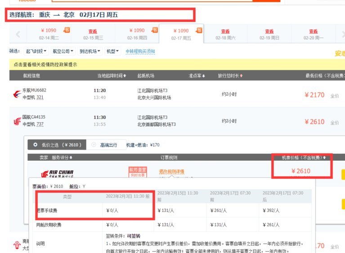Click low-price badge on 02-16 tab
Image resolution: width=345 pixels, height=253 pixels.
point(155,30)
